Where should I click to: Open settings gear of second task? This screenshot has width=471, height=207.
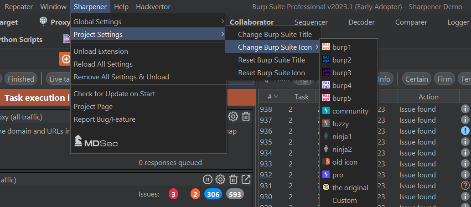[x=221, y=179]
